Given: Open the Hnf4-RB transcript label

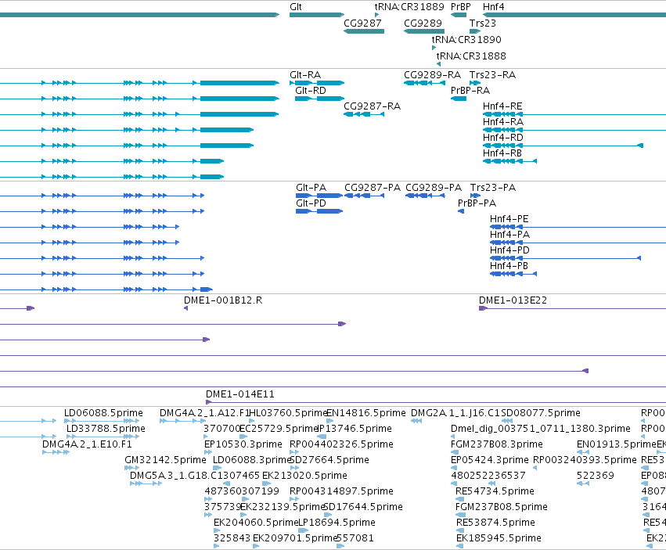Looking at the screenshot, I should [502, 153].
